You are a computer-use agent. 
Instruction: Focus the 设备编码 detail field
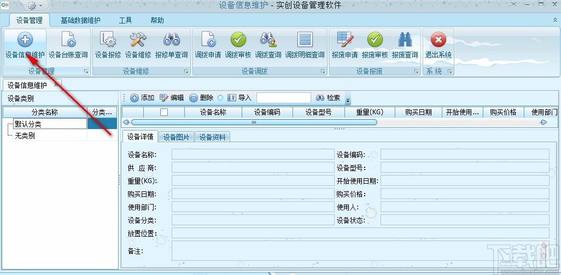[x=465, y=155]
